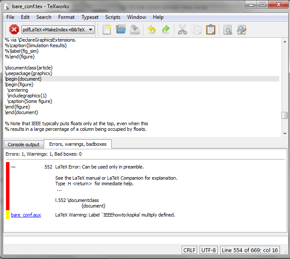Viewport: 290px width, 259px height.
Task: Open the Format menu
Action: (66, 17)
